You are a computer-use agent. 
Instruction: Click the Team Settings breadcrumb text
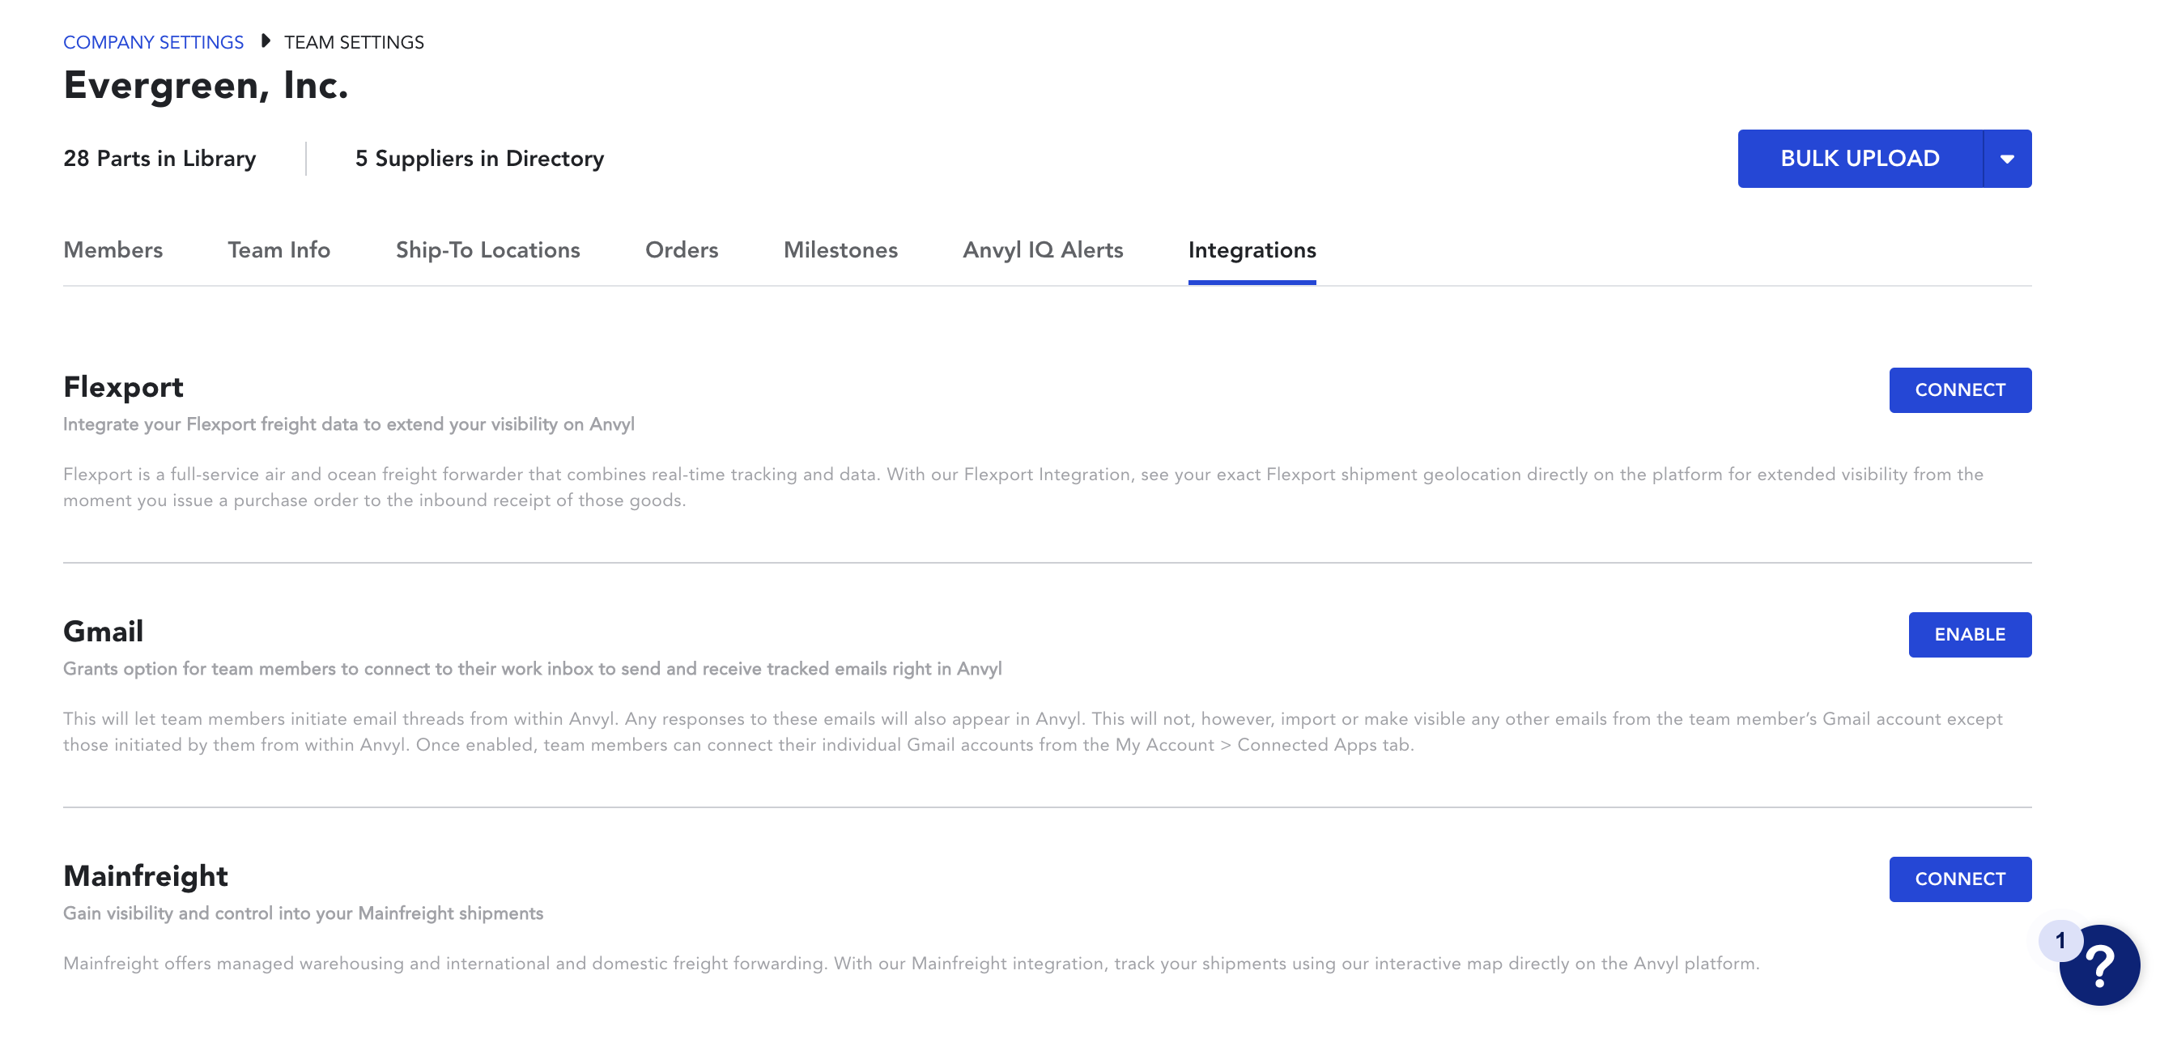pos(354,42)
